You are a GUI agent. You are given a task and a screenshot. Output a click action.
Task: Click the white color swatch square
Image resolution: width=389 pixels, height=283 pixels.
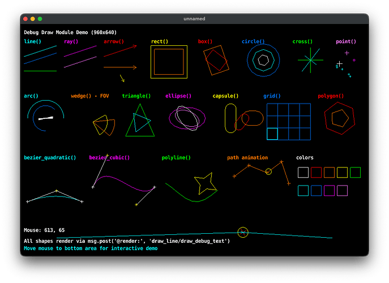point(303,173)
